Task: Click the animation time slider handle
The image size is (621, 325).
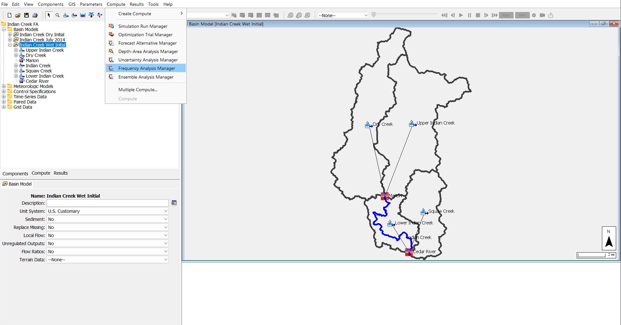Action: click(374, 15)
